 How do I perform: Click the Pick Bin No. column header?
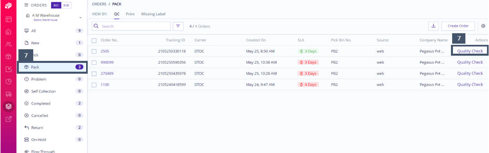point(341,40)
